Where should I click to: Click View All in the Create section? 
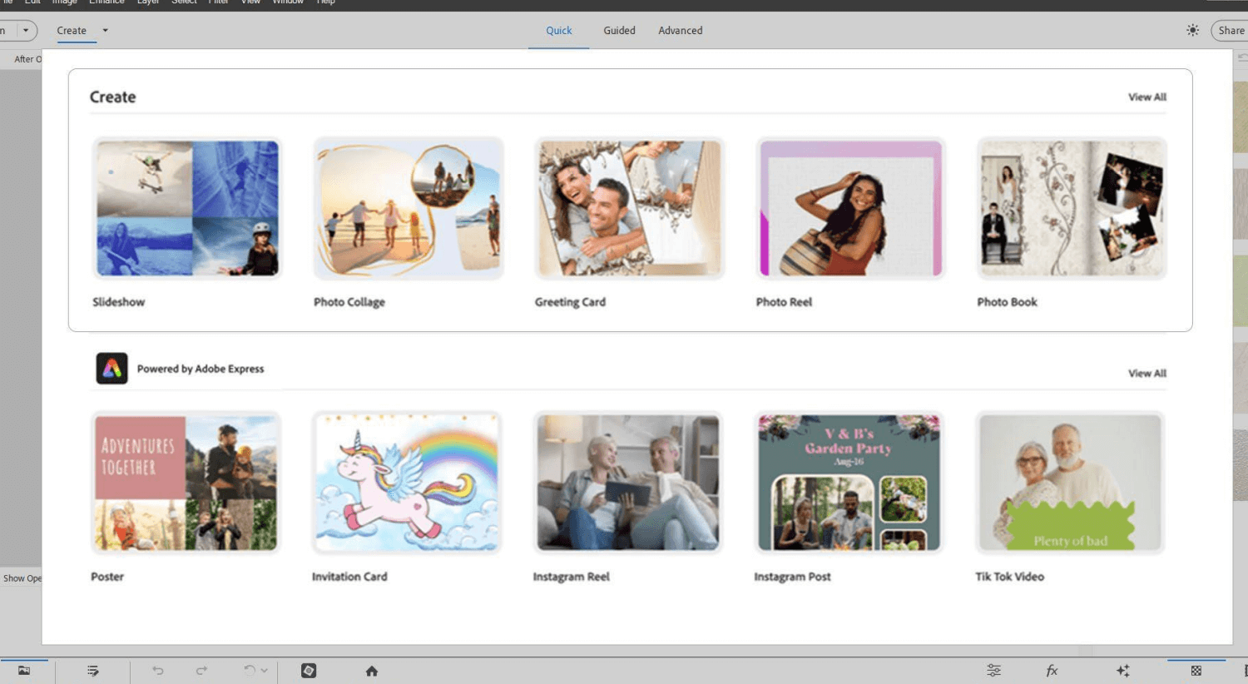coord(1146,97)
